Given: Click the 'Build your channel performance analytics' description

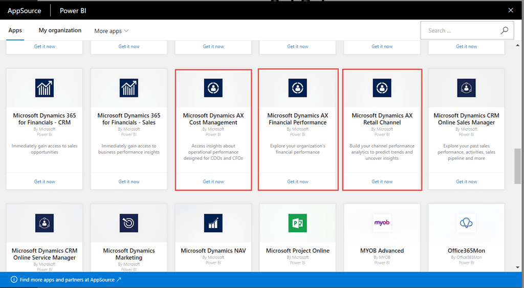Looking at the screenshot, I should point(382,152).
